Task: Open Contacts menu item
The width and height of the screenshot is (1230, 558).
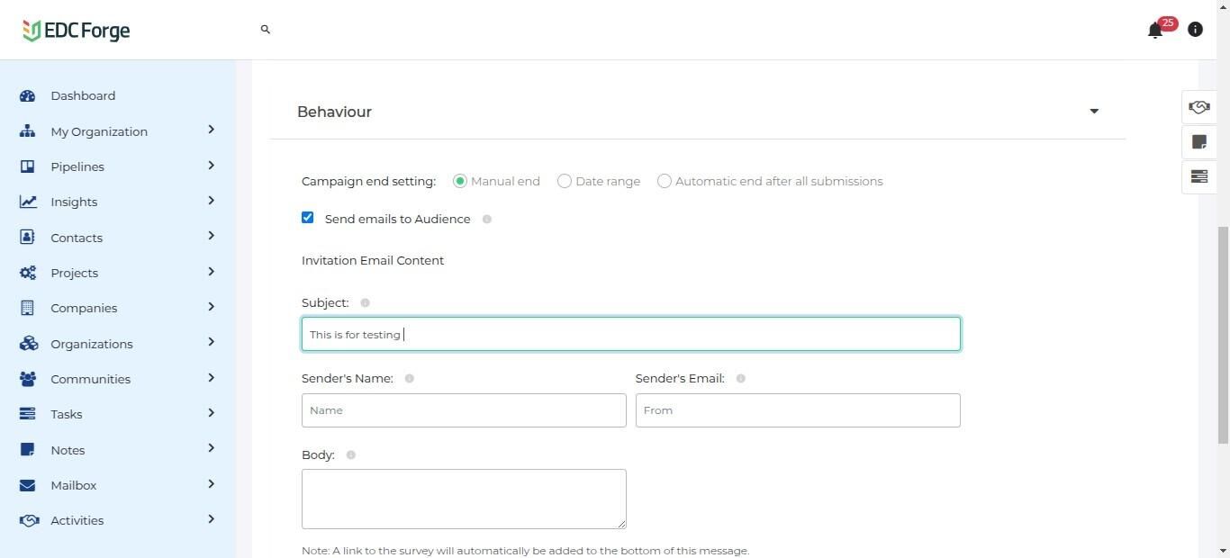Action: click(77, 238)
